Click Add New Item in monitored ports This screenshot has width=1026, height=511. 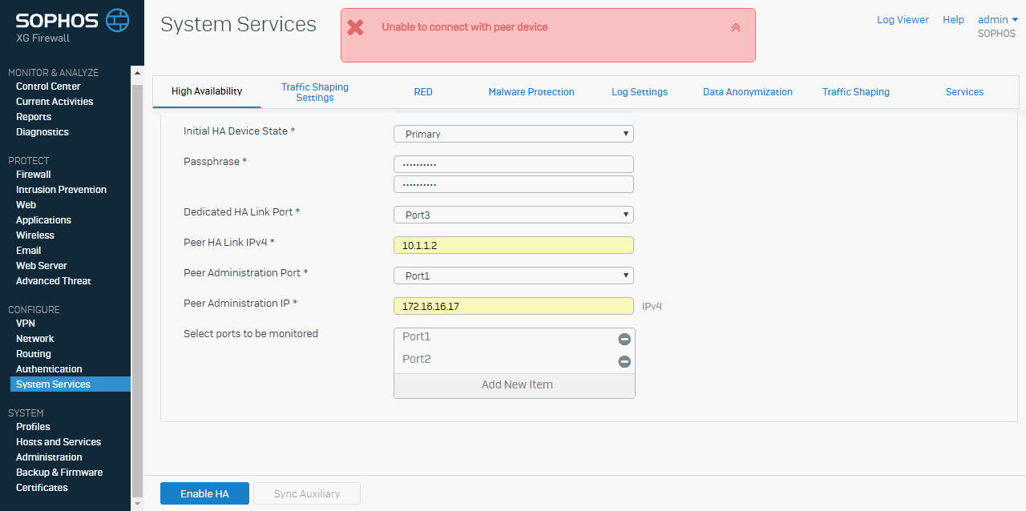515,385
